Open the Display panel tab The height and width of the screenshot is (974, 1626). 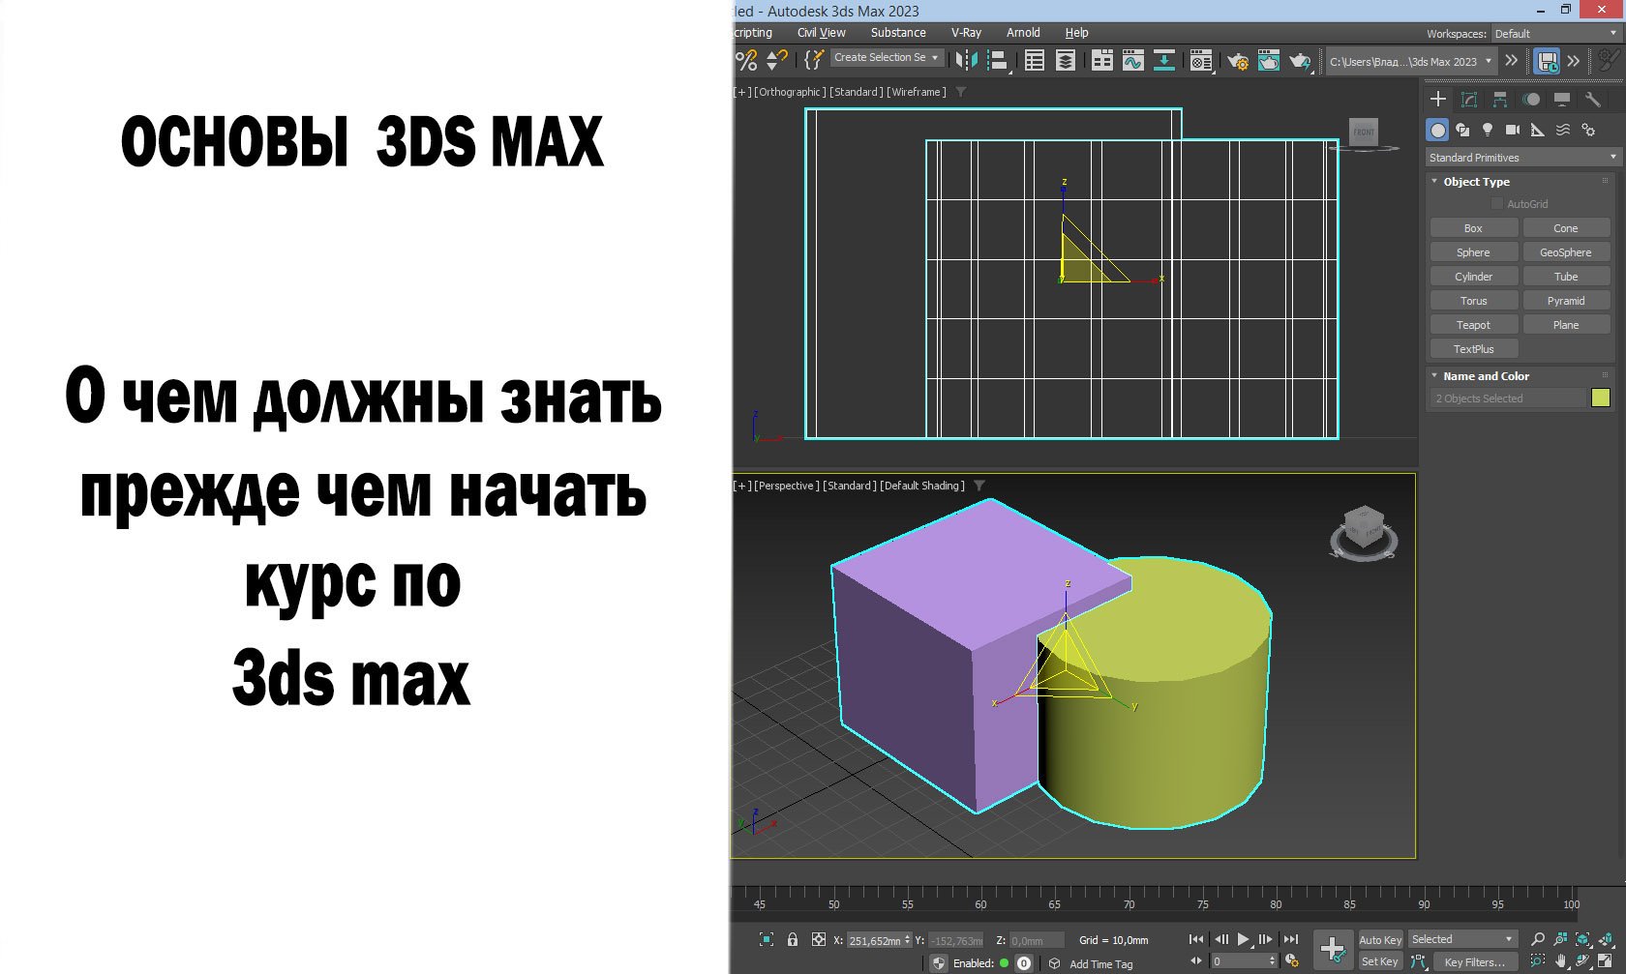point(1562,100)
